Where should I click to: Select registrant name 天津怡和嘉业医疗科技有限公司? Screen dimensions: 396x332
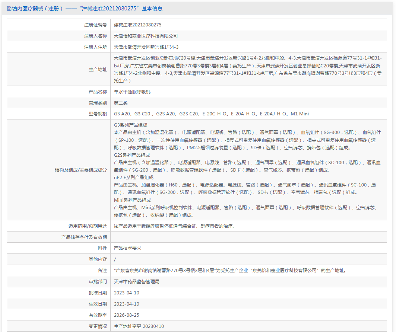point(146,36)
